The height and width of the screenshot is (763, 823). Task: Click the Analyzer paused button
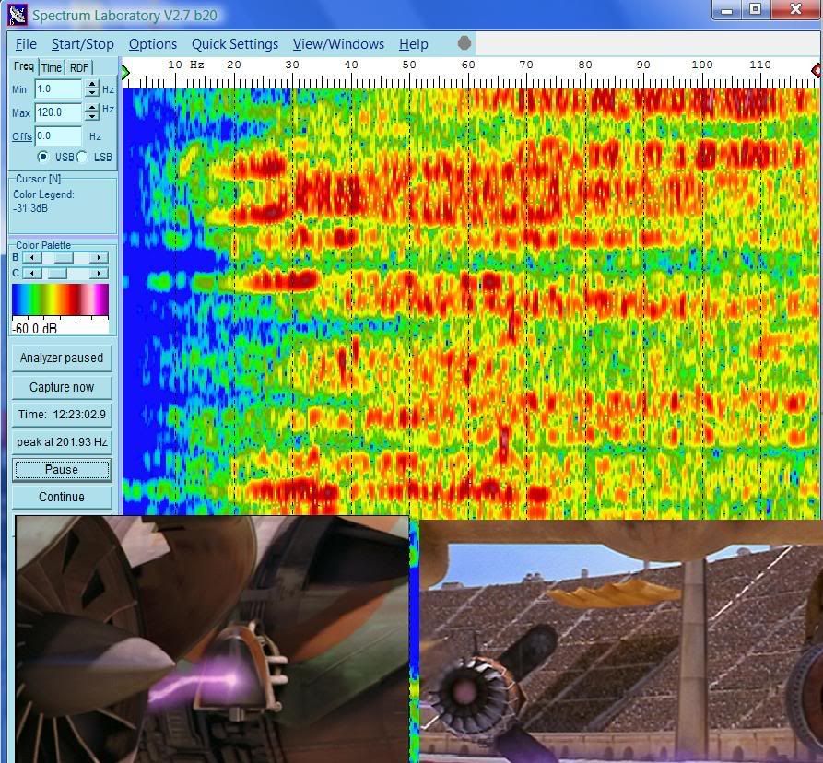[62, 358]
